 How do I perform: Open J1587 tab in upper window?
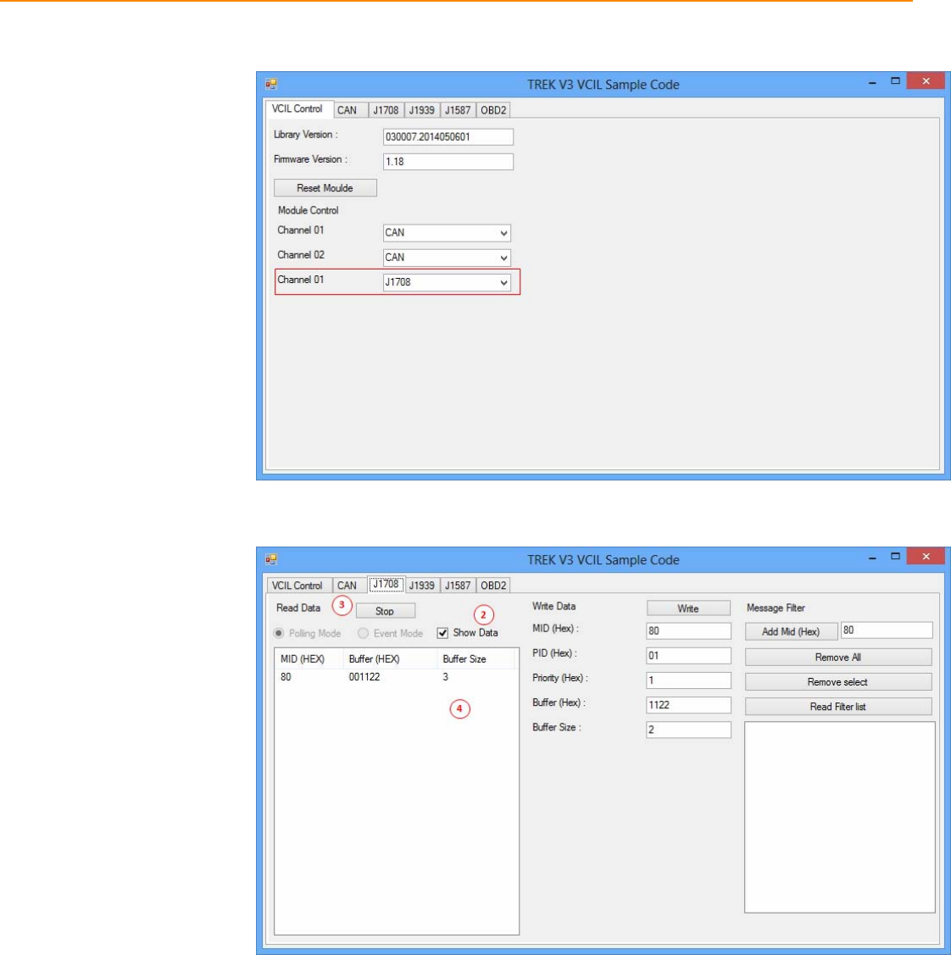[x=458, y=110]
